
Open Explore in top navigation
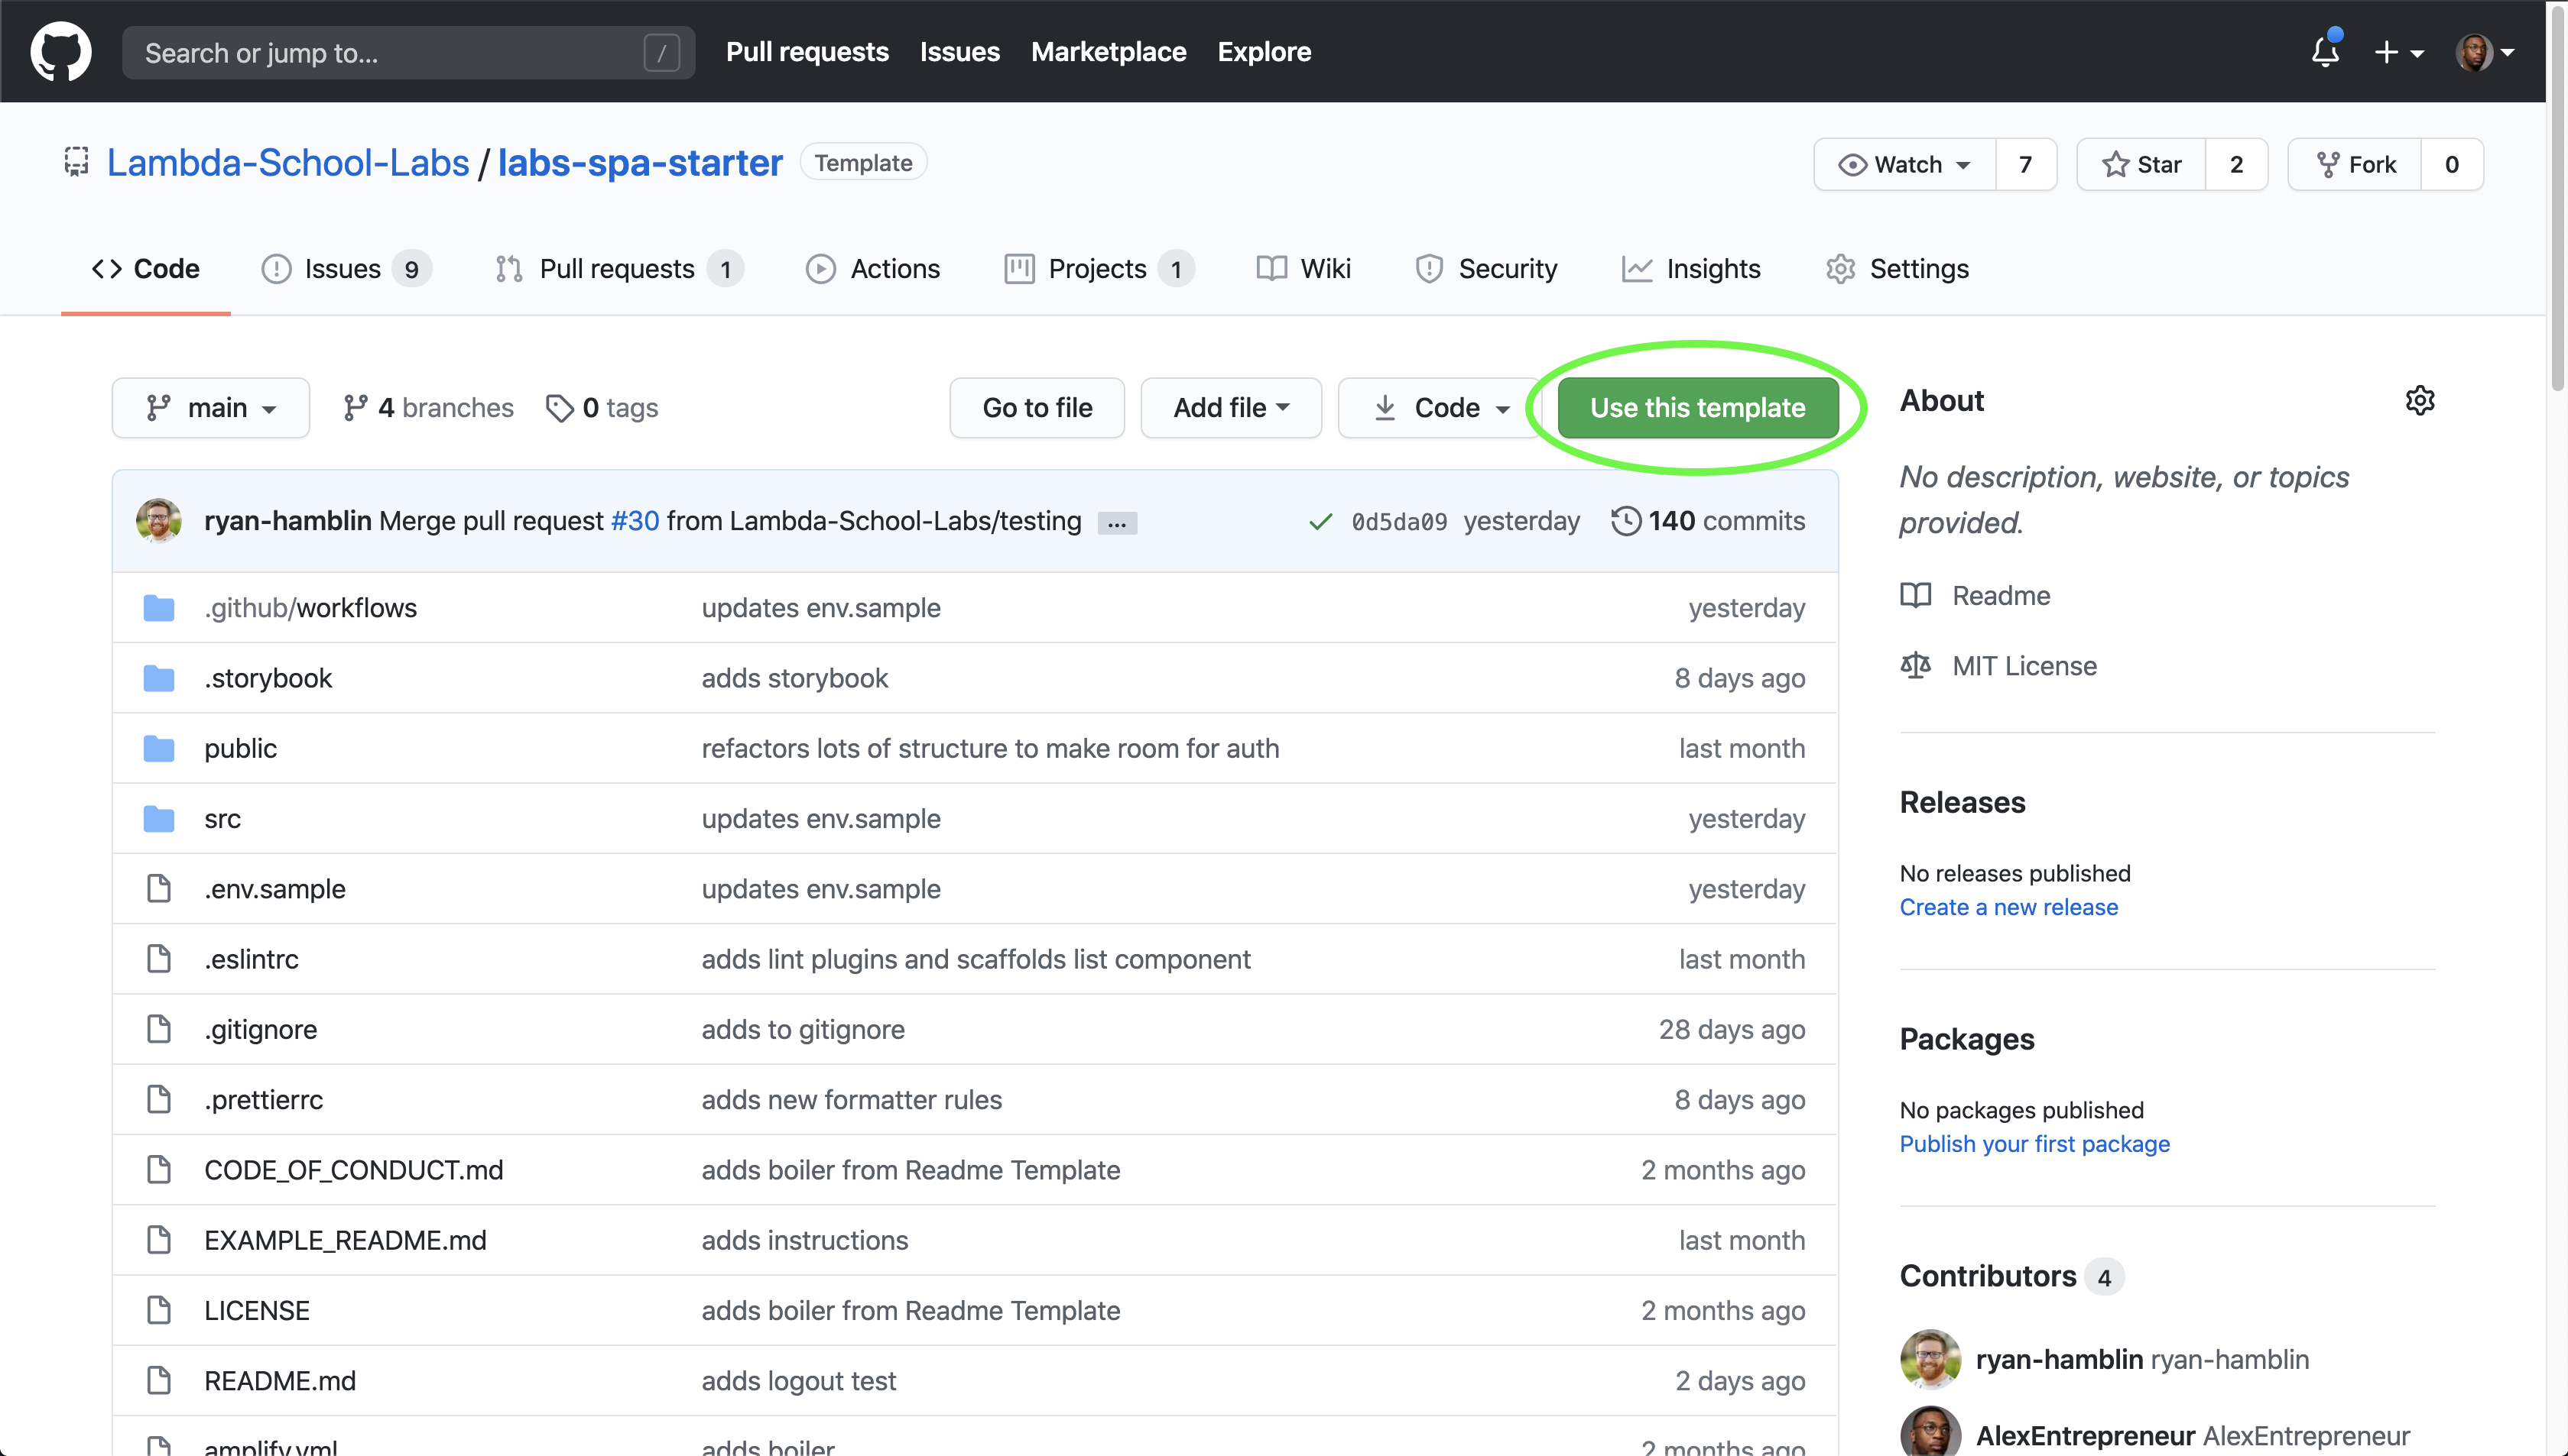coord(1264,52)
